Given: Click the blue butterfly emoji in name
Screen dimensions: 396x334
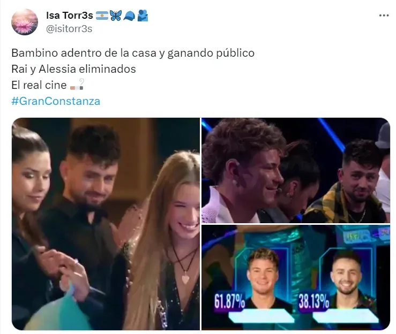Looking at the screenshot, I should point(115,16).
